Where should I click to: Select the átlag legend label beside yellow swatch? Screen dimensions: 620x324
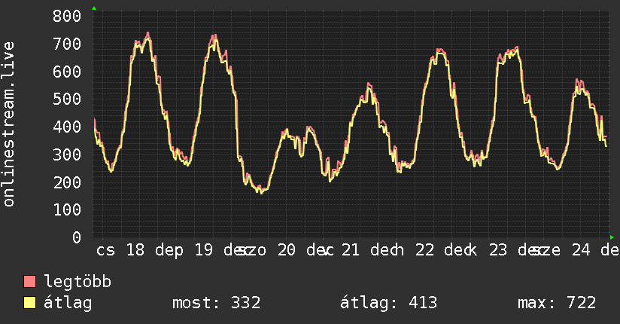68,303
